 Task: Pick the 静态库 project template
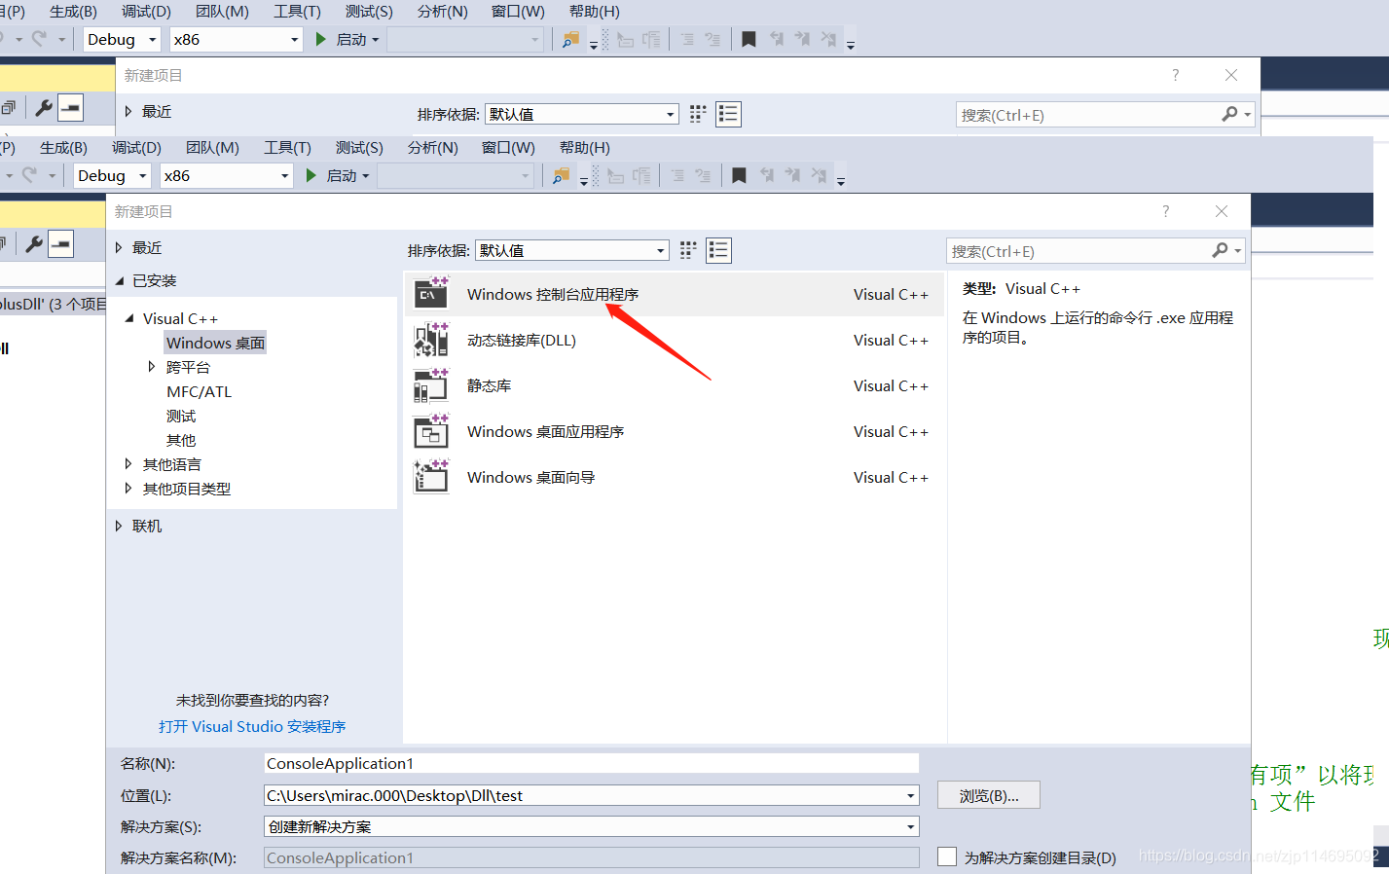674,385
